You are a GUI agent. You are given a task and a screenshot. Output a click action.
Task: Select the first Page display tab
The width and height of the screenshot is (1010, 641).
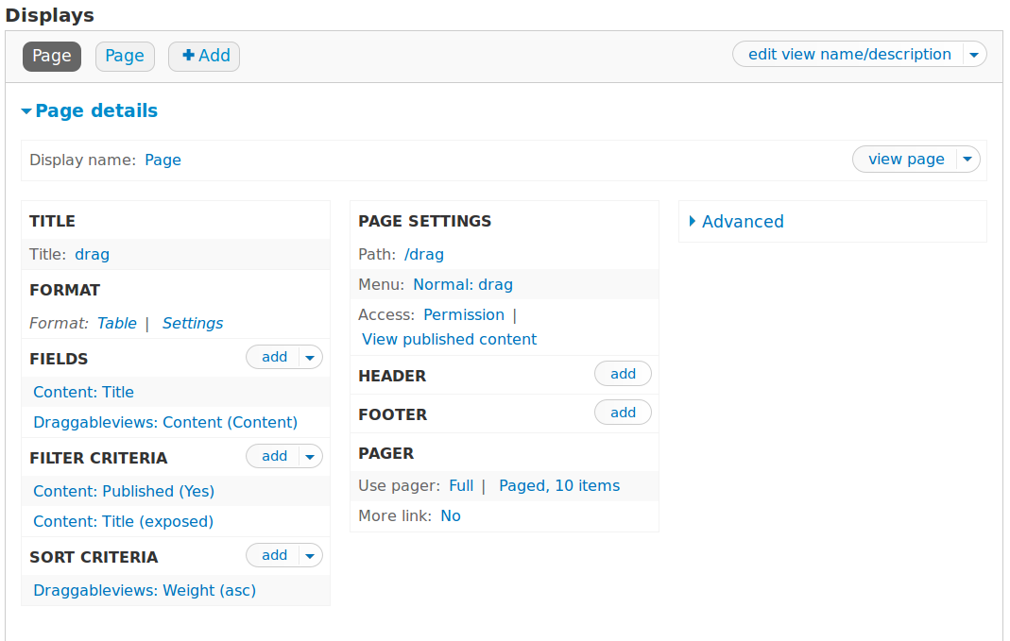click(52, 56)
